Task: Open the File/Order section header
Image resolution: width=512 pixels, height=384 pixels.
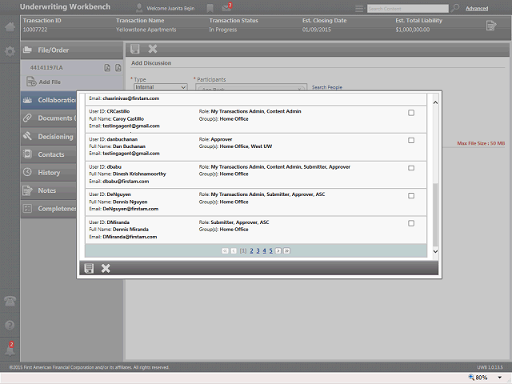Action: coord(71,50)
